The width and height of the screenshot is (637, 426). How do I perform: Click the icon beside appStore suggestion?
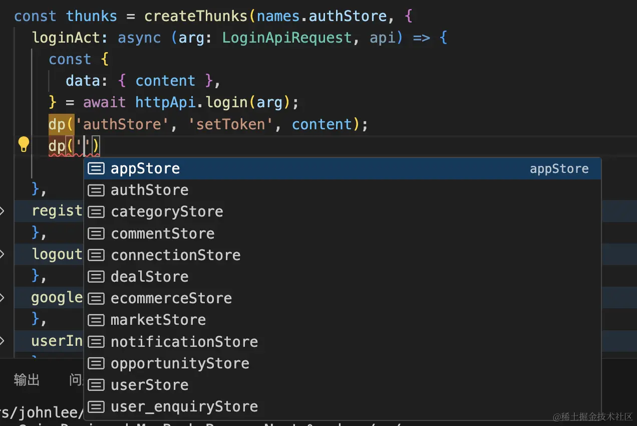coord(96,168)
